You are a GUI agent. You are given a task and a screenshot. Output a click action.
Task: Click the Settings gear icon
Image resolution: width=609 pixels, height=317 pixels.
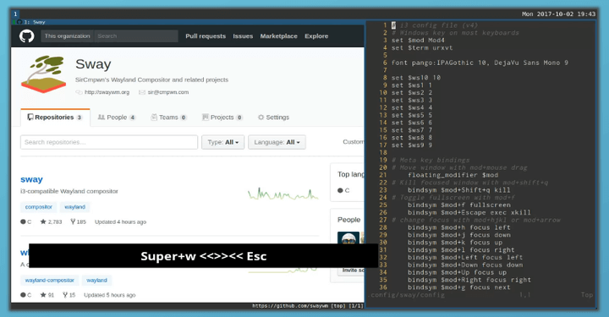261,118
